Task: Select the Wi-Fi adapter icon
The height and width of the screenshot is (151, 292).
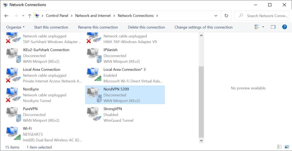Action: click(x=13, y=134)
